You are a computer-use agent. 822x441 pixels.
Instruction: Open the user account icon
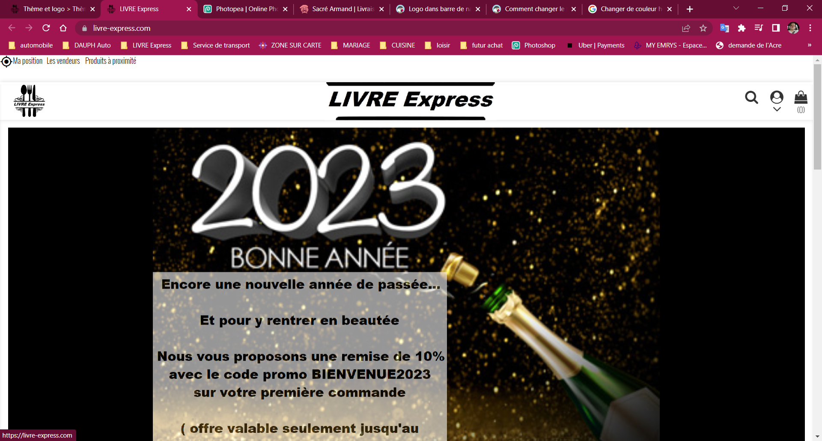[777, 97]
